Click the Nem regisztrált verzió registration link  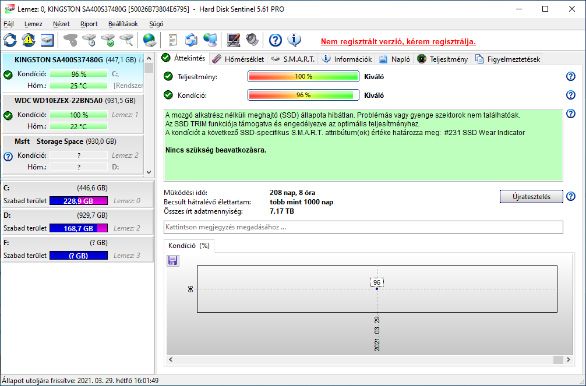pos(398,41)
